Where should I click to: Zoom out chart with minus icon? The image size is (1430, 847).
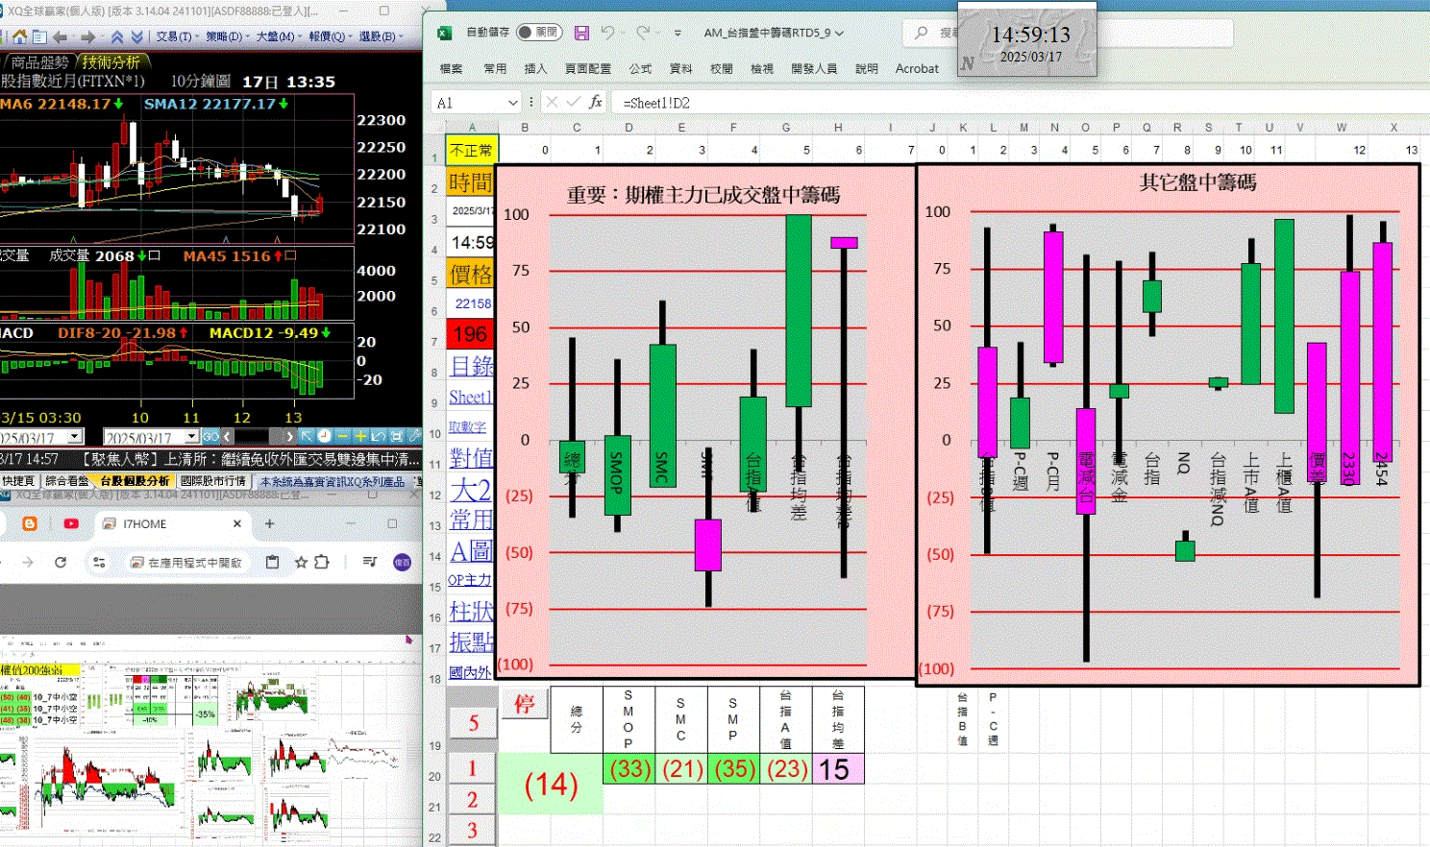pos(343,436)
